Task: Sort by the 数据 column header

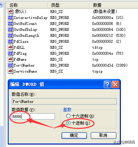Action: 114,5
